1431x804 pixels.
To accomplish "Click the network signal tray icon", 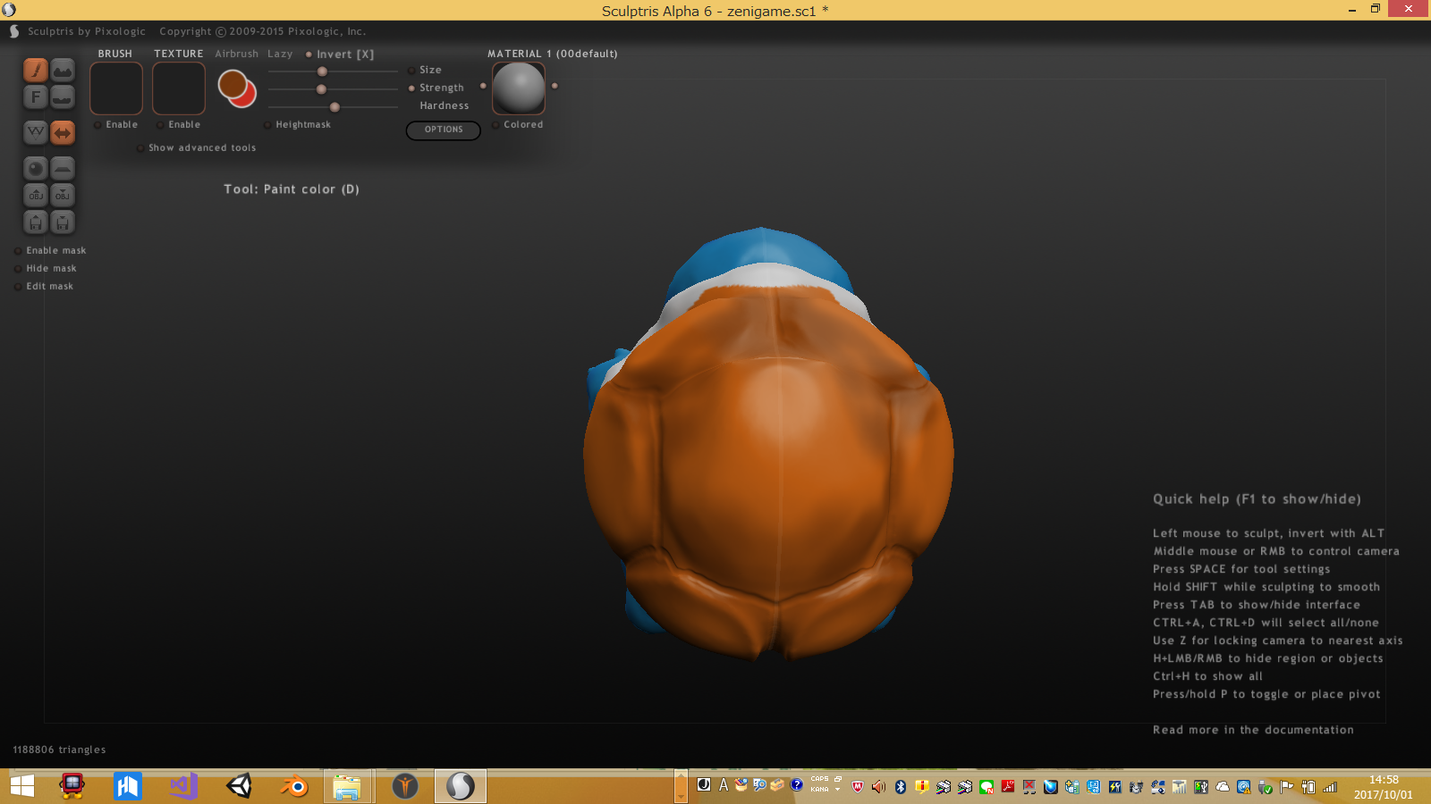I will click(x=1330, y=787).
